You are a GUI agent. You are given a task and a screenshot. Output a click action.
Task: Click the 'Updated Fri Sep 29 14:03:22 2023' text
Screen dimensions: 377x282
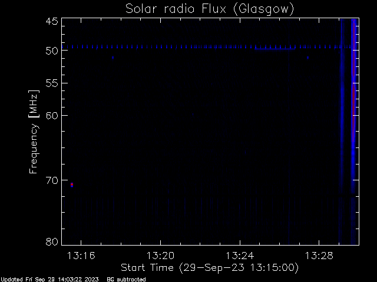(49, 280)
